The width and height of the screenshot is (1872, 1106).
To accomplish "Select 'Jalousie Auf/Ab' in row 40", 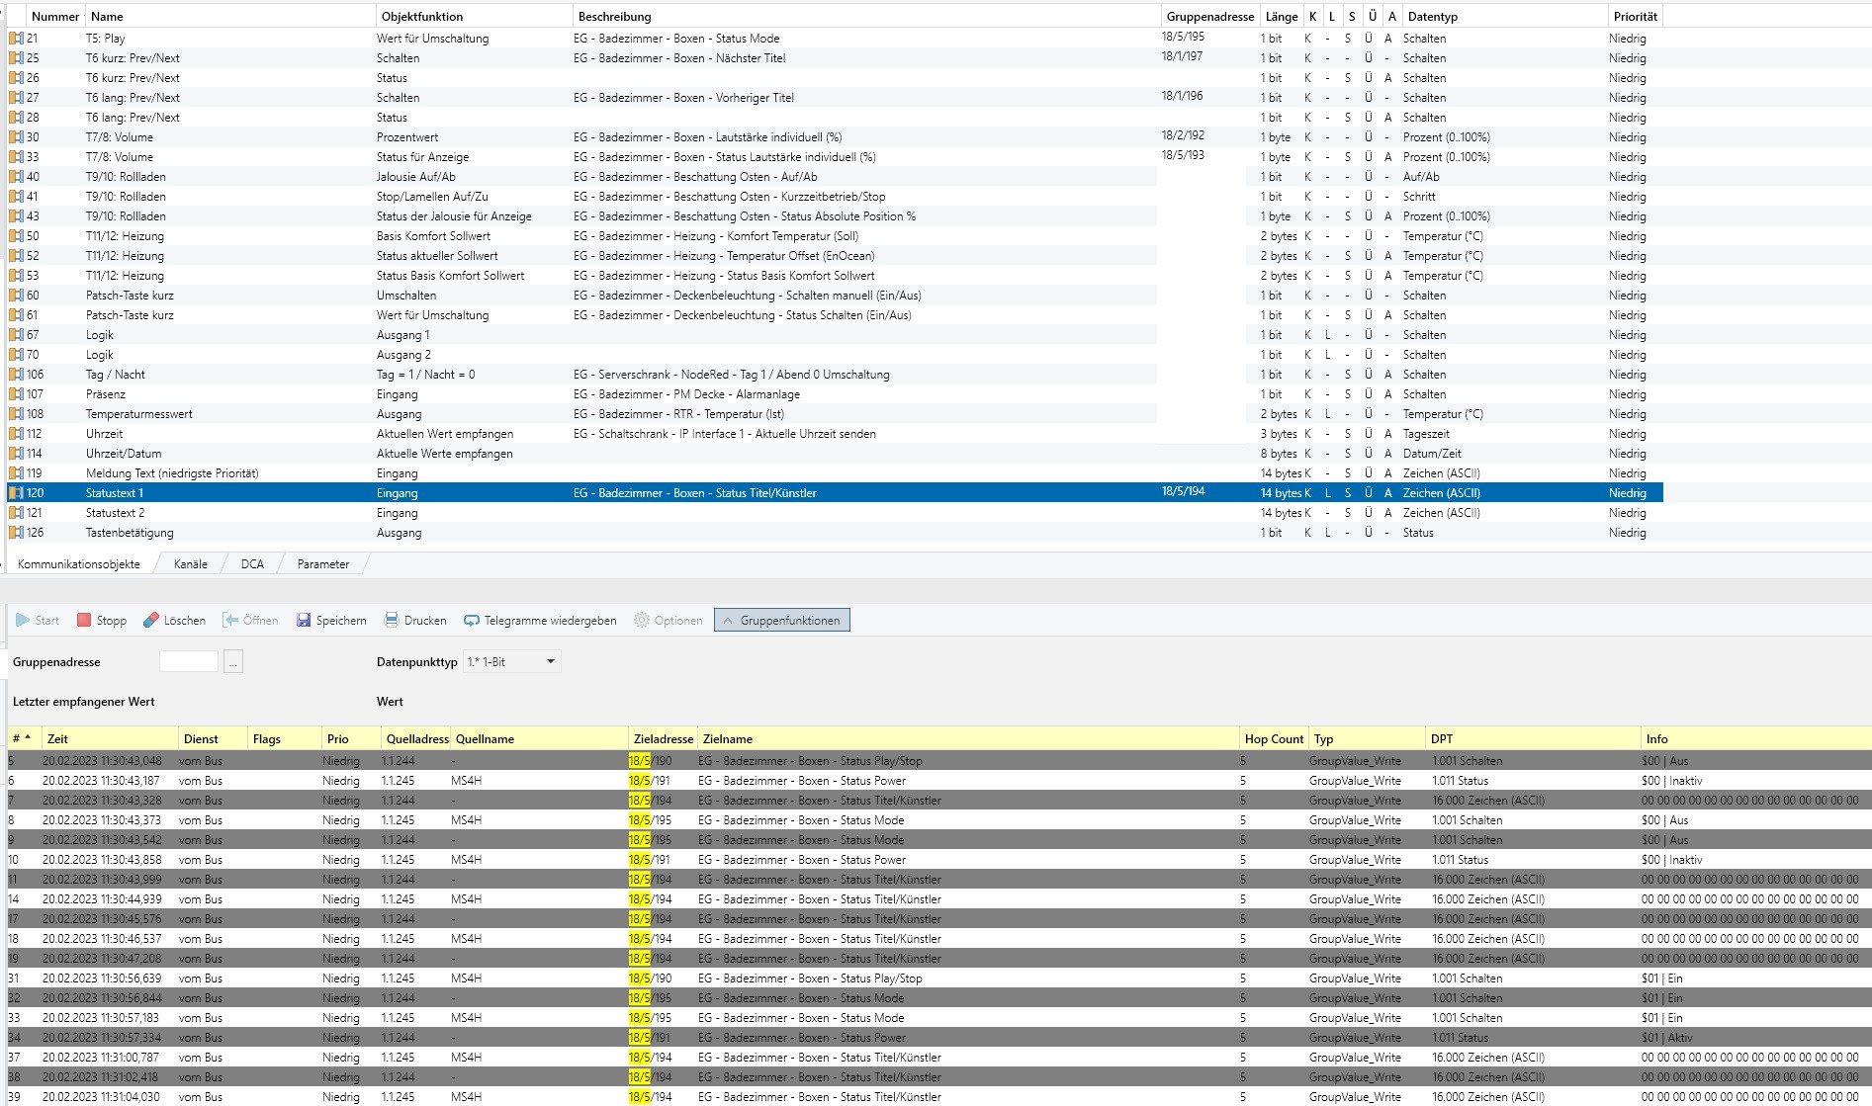I will point(416,177).
